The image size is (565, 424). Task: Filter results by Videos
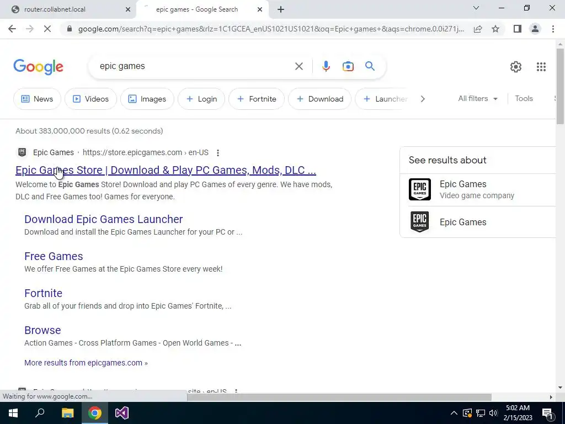pos(90,99)
